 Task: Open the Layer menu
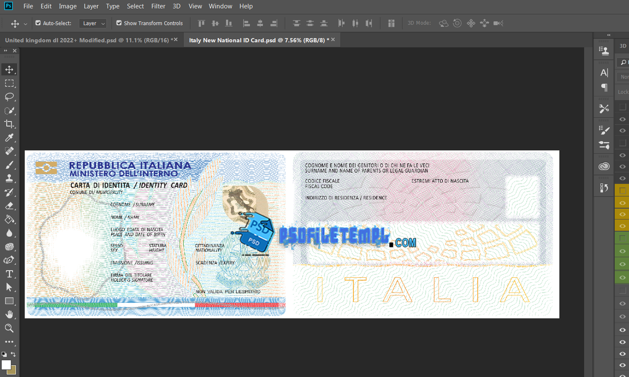click(91, 6)
